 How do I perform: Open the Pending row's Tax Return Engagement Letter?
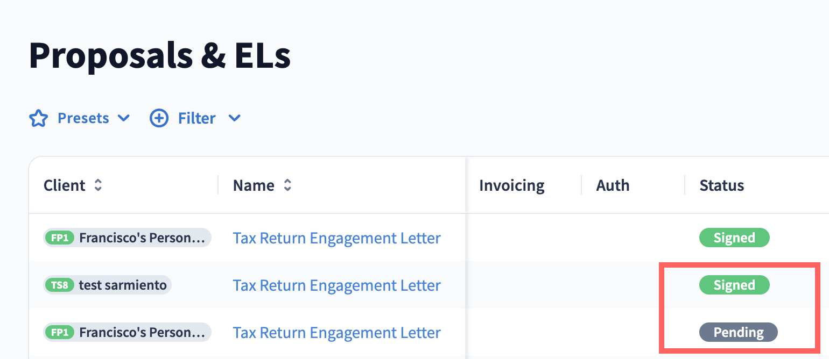(336, 333)
